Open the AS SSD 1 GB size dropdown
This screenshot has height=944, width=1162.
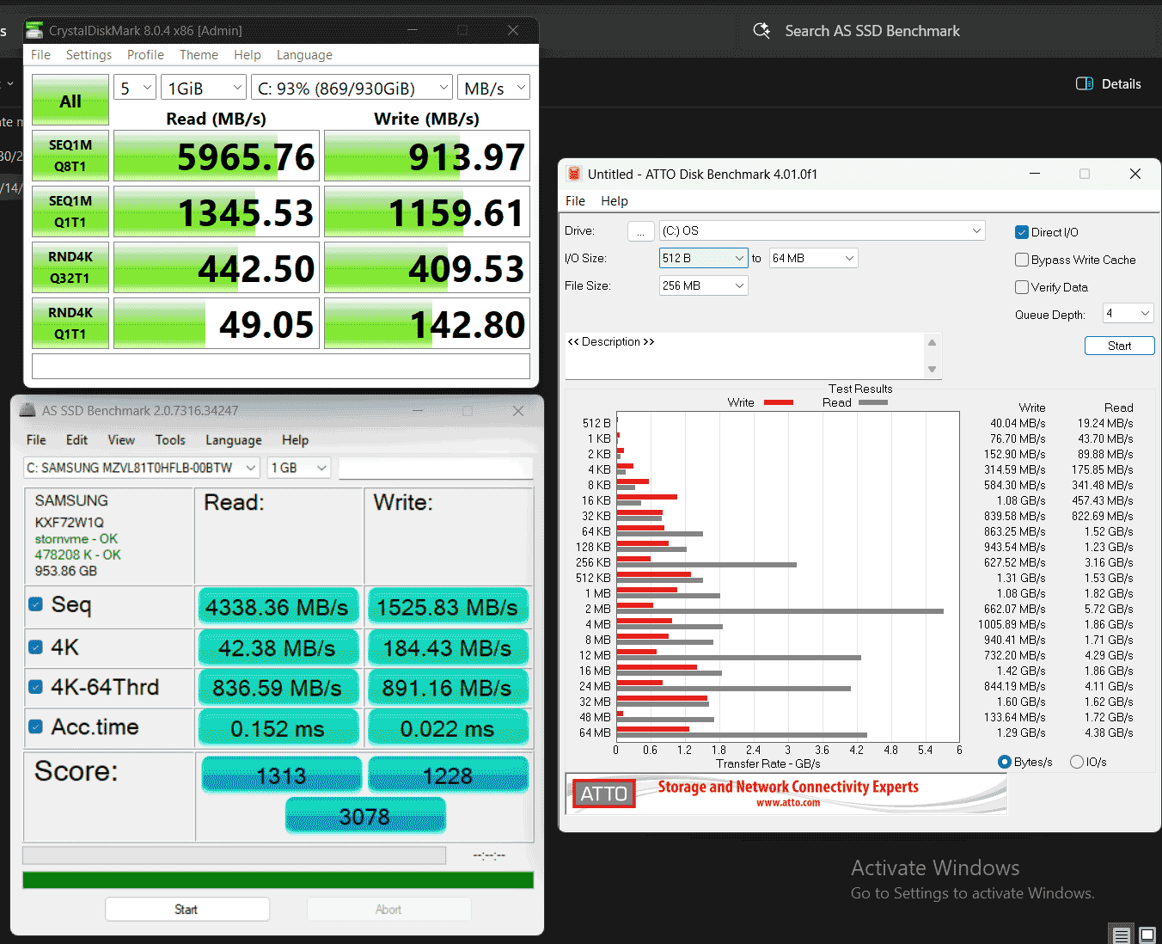298,468
